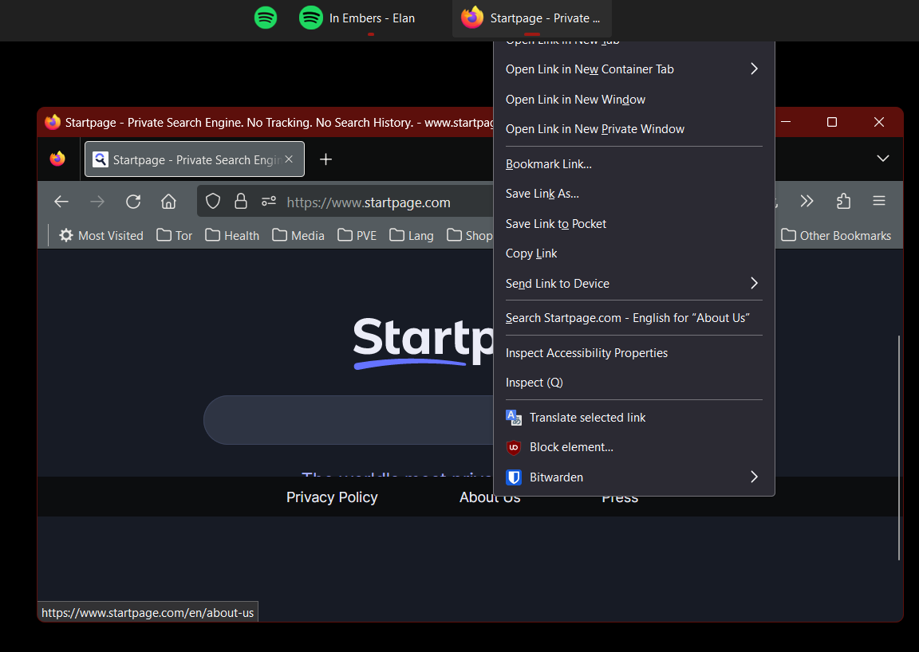This screenshot has width=919, height=652.
Task: Select Copy Link from context menu
Action: (531, 253)
